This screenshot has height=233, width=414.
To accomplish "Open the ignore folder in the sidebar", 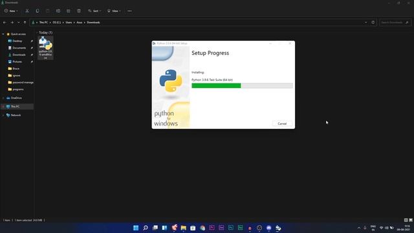I will tap(16, 75).
